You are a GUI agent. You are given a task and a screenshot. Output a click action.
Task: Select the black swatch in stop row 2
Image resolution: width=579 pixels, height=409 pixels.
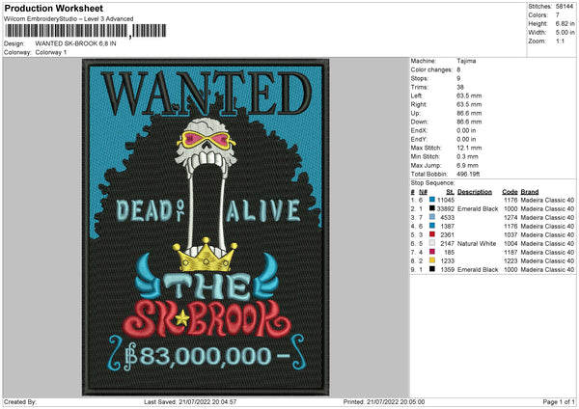coord(432,208)
